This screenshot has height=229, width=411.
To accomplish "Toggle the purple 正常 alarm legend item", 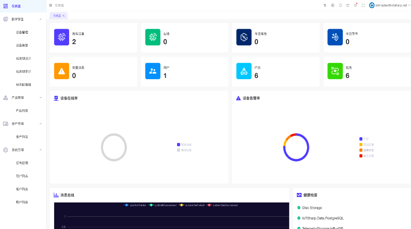I will tap(364, 139).
